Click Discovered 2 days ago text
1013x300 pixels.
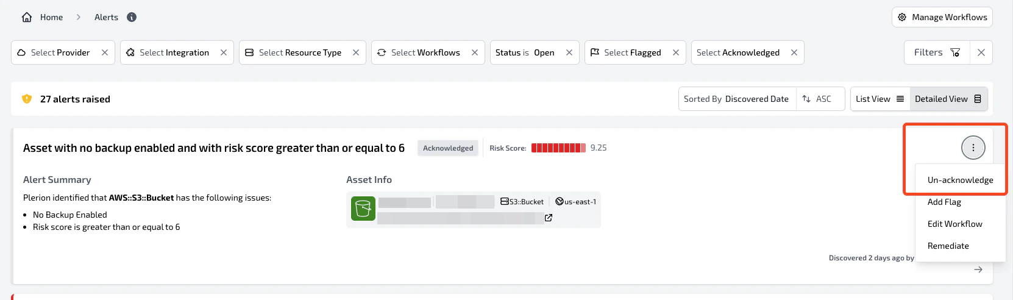(872, 258)
